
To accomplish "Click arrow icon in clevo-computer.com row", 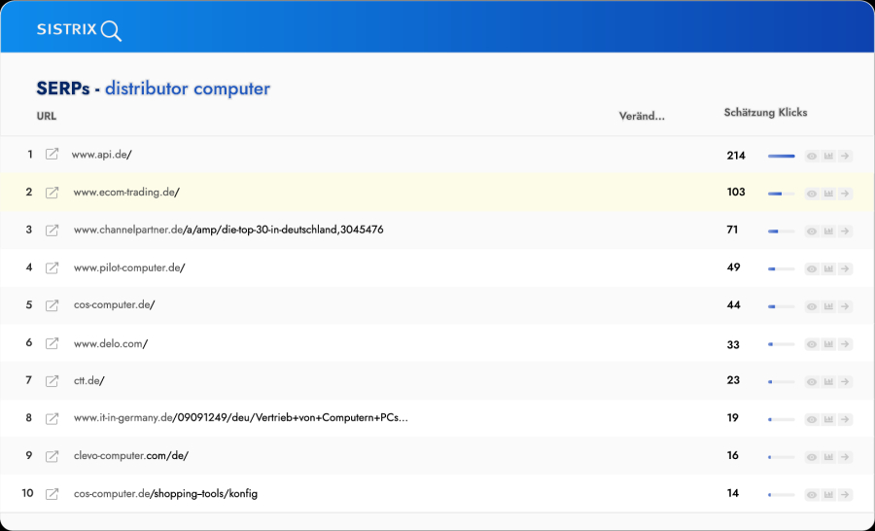I will [845, 456].
